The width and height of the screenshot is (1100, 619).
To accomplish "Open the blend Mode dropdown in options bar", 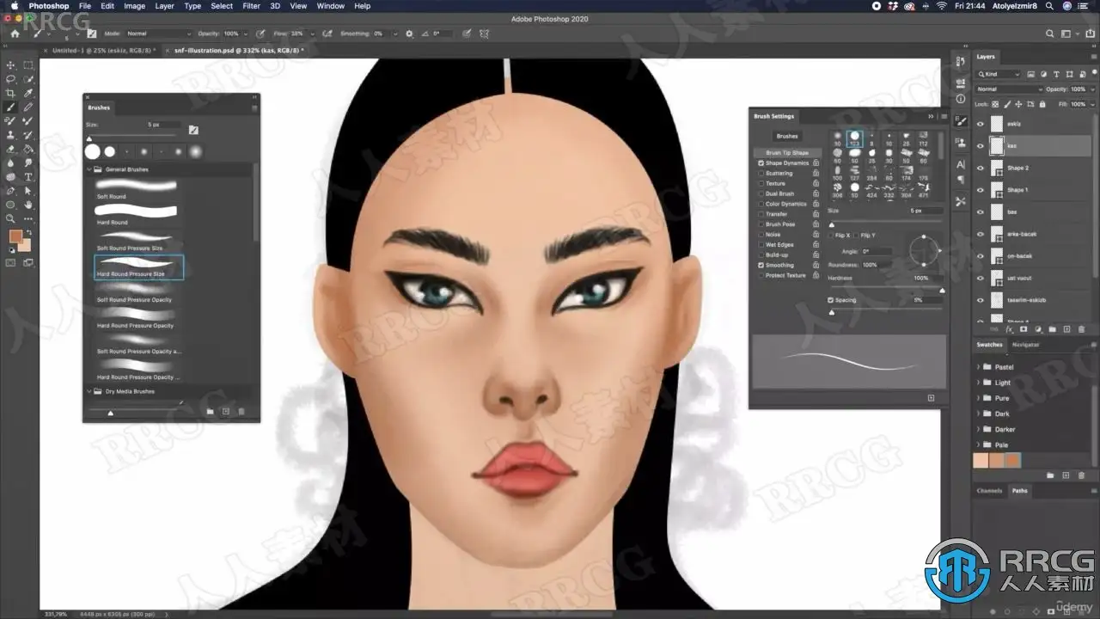I will (x=158, y=34).
